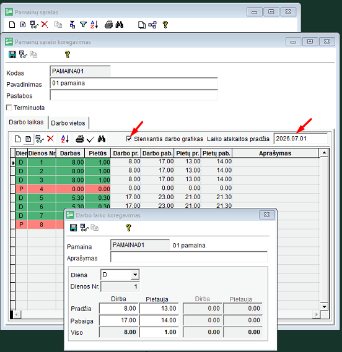
Task: Click the checkmark icon in Darbo laikas toolbar
Action: [90, 139]
